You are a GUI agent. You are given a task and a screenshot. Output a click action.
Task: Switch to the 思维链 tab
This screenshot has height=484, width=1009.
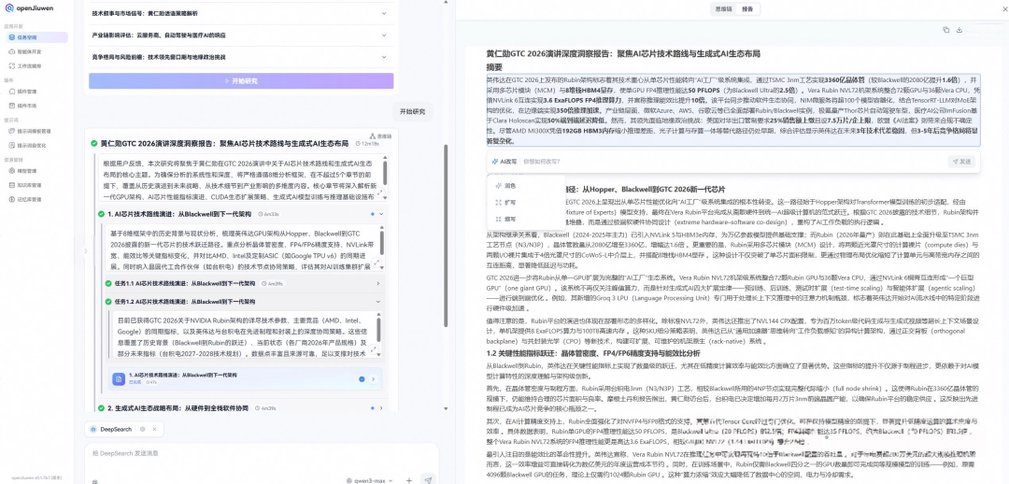[x=724, y=9]
